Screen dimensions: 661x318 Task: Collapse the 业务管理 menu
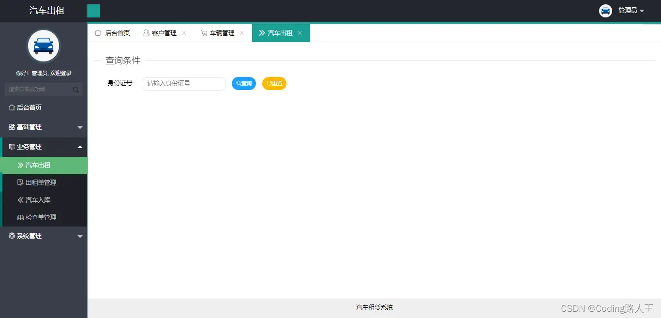(44, 147)
